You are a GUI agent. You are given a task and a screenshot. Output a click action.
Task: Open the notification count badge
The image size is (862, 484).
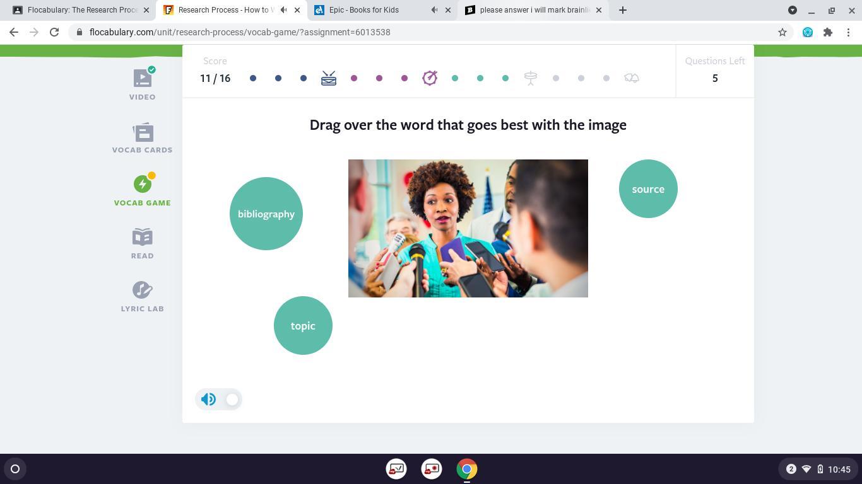(x=791, y=469)
